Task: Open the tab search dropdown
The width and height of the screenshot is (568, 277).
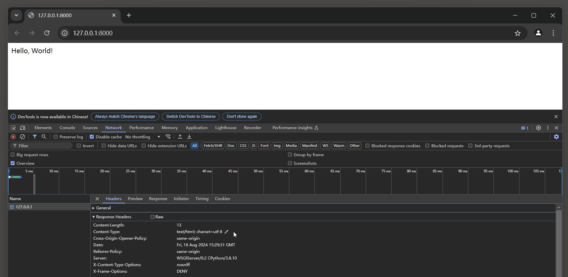Action: point(16,15)
